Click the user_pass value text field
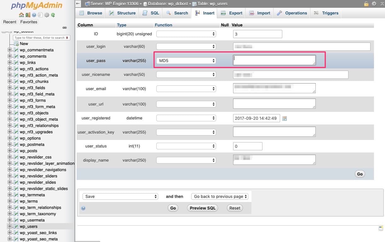Screen dimensions: 385x242 coord(274,60)
